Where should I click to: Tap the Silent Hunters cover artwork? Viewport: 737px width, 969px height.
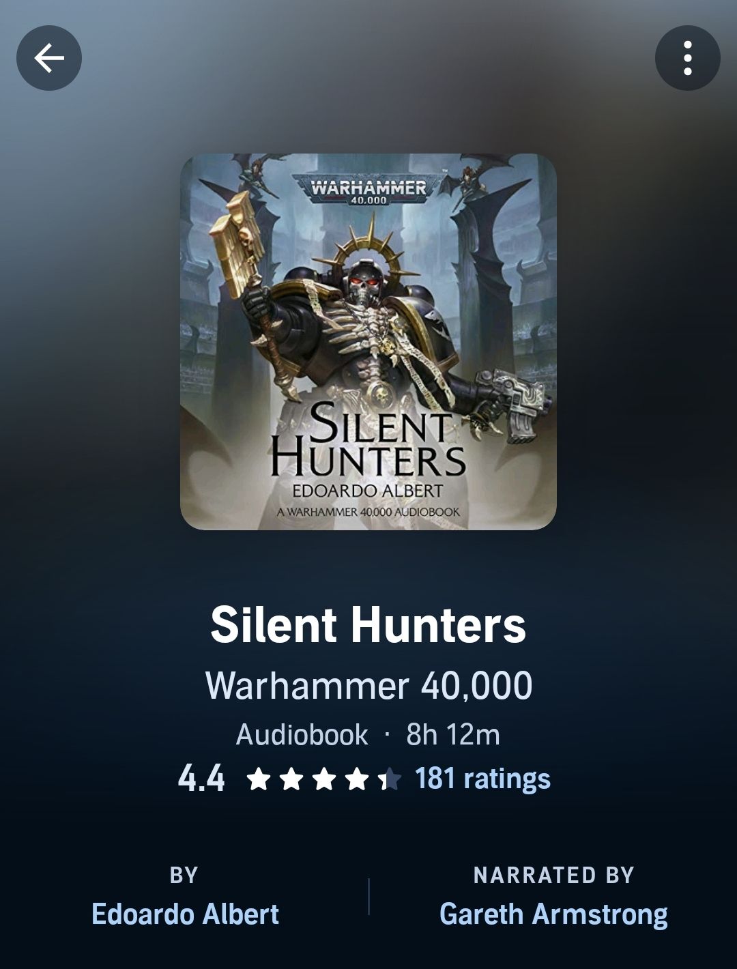pos(369,342)
